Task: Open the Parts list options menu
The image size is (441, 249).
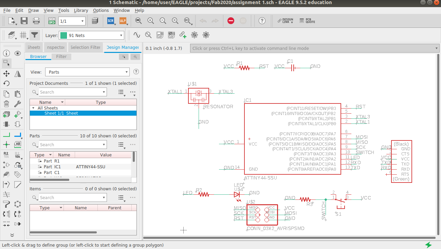Action: pos(132,145)
